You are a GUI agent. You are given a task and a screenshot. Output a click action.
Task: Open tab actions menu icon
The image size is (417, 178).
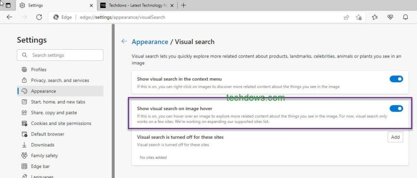click(8, 5)
